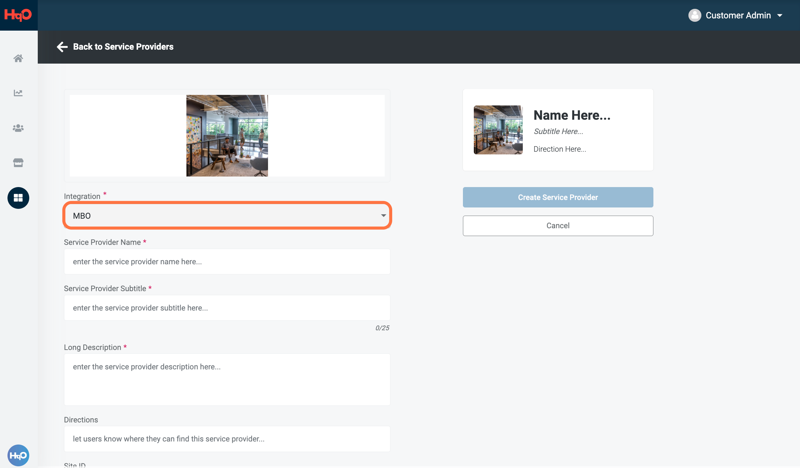Image resolution: width=800 pixels, height=468 pixels.
Task: Click the Cancel button
Action: point(558,226)
